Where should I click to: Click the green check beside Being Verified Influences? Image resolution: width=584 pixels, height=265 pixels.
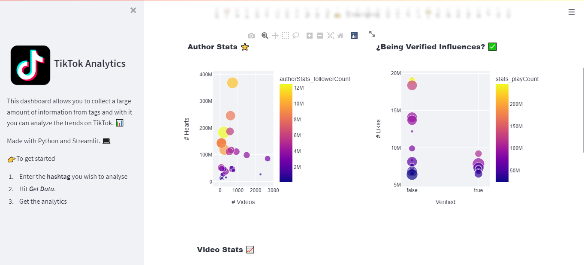point(492,46)
